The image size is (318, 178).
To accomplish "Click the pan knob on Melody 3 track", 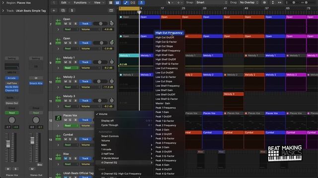I will point(111,100).
